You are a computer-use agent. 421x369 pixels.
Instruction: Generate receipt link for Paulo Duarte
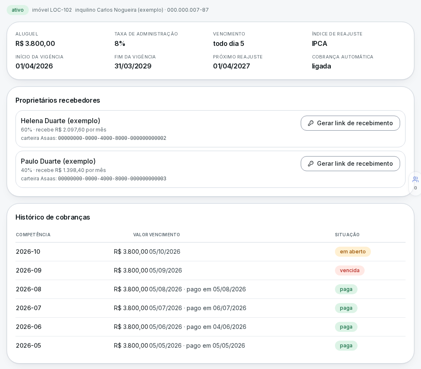pyautogui.click(x=350, y=164)
